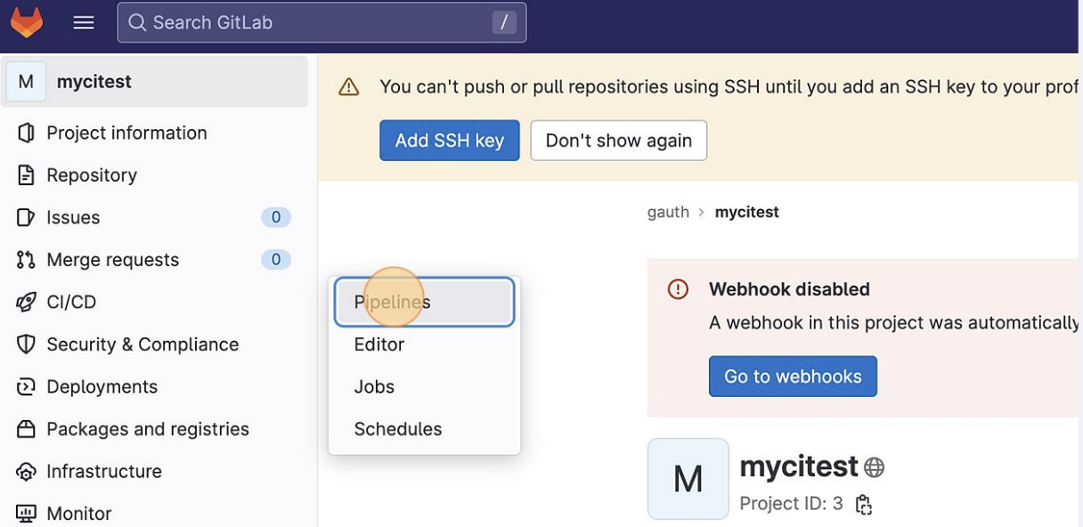Open the gauth breadcrumb link
The height and width of the screenshot is (527, 1083).
pos(668,212)
